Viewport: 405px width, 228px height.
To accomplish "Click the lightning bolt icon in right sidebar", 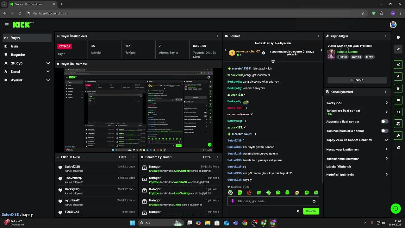I will [x=398, y=77].
